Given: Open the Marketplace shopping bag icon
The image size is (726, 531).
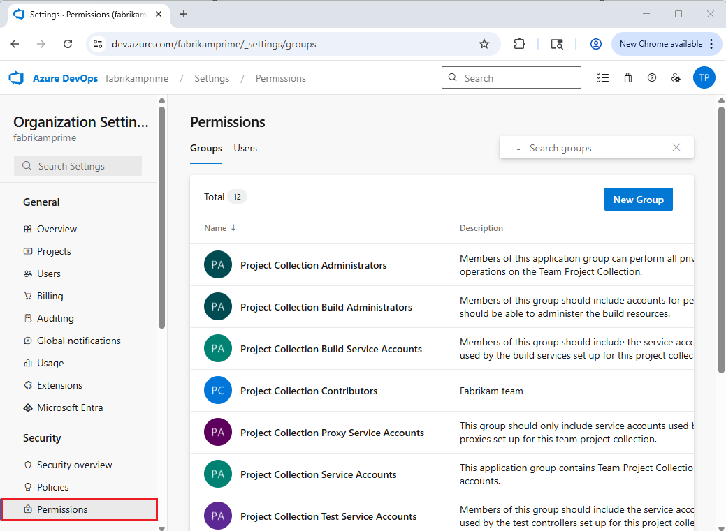Looking at the screenshot, I should coord(627,77).
